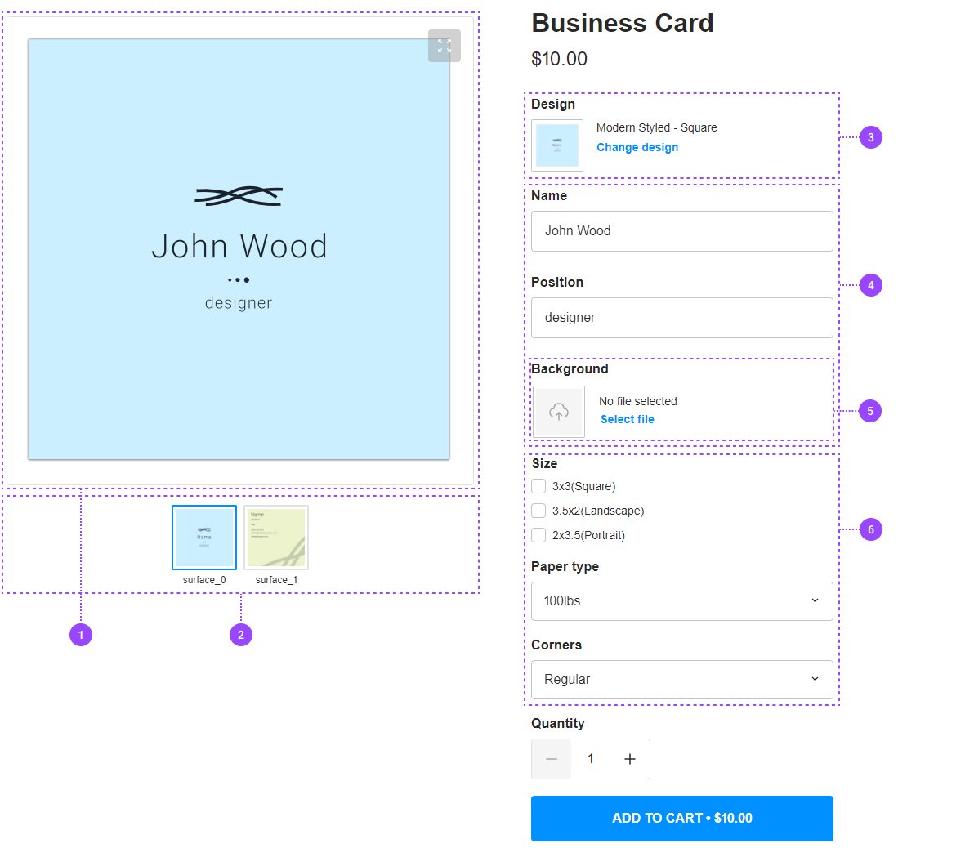Click the surface_0 label

tap(204, 579)
